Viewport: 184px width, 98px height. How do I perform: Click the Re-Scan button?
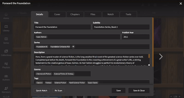point(59,91)
